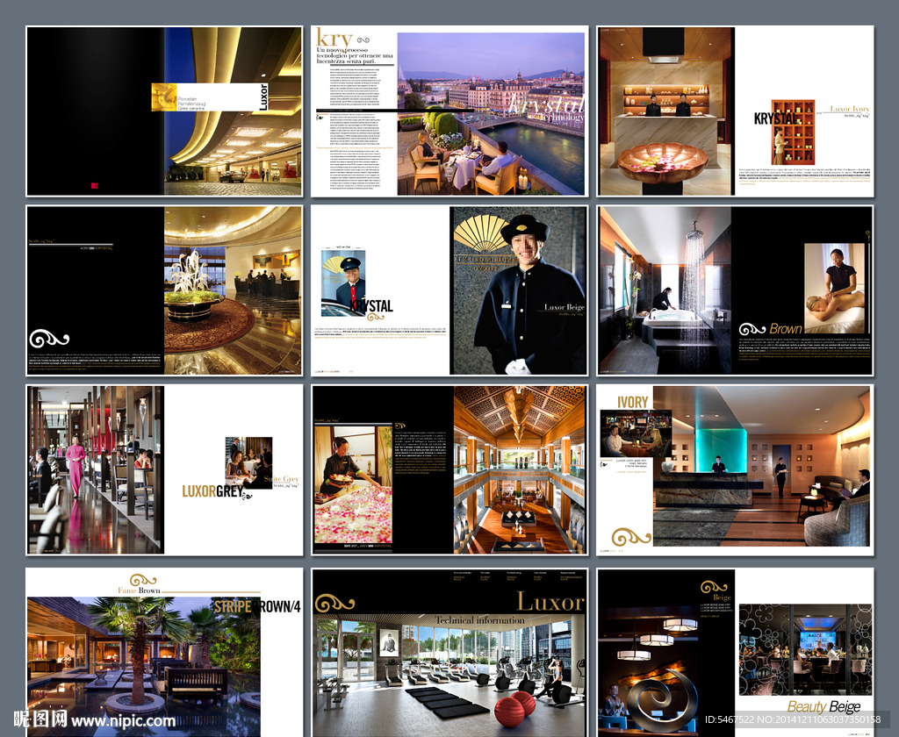899x737 pixels.
Task: Click the small doorman KRYSTAL inset photo
Action: pyautogui.click(x=343, y=283)
